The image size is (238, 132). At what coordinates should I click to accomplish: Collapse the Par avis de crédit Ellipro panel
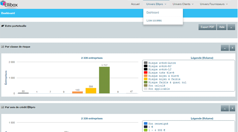(x=224, y=108)
